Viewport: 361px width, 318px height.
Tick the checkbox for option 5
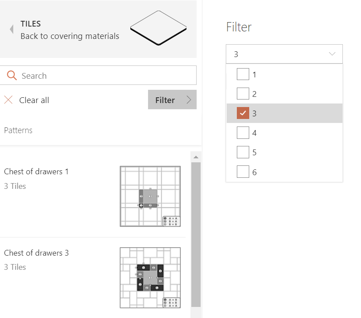pos(243,152)
